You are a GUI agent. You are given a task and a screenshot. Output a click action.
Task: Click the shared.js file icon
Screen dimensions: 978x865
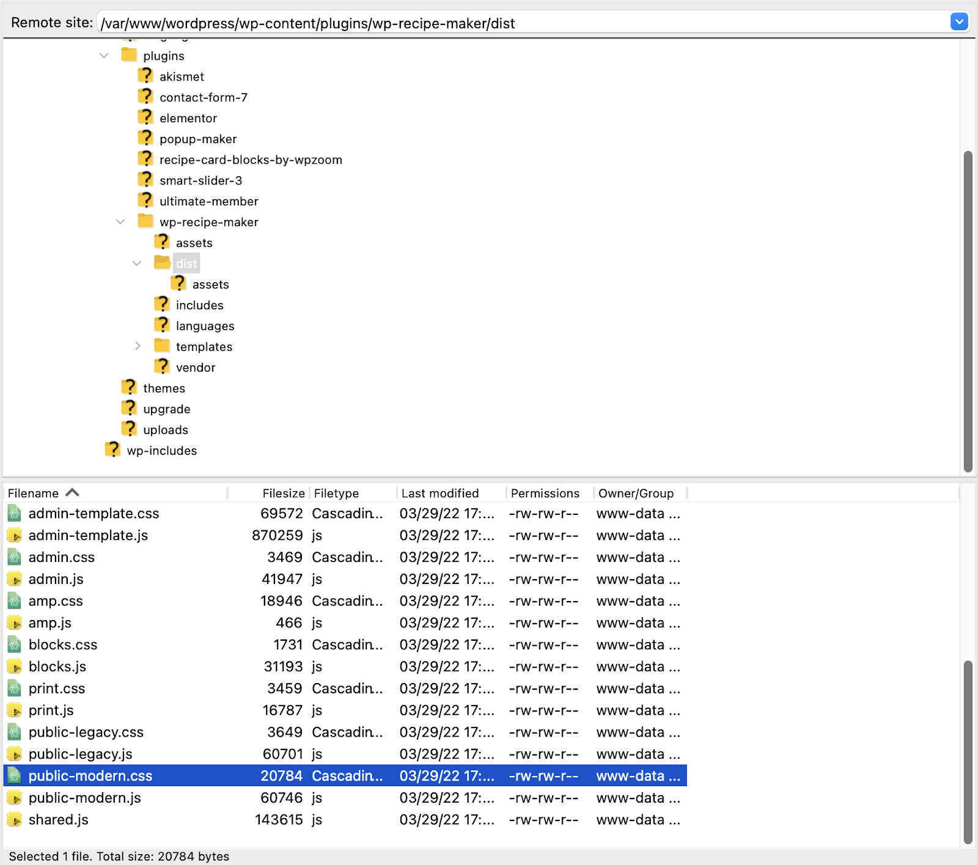[15, 820]
